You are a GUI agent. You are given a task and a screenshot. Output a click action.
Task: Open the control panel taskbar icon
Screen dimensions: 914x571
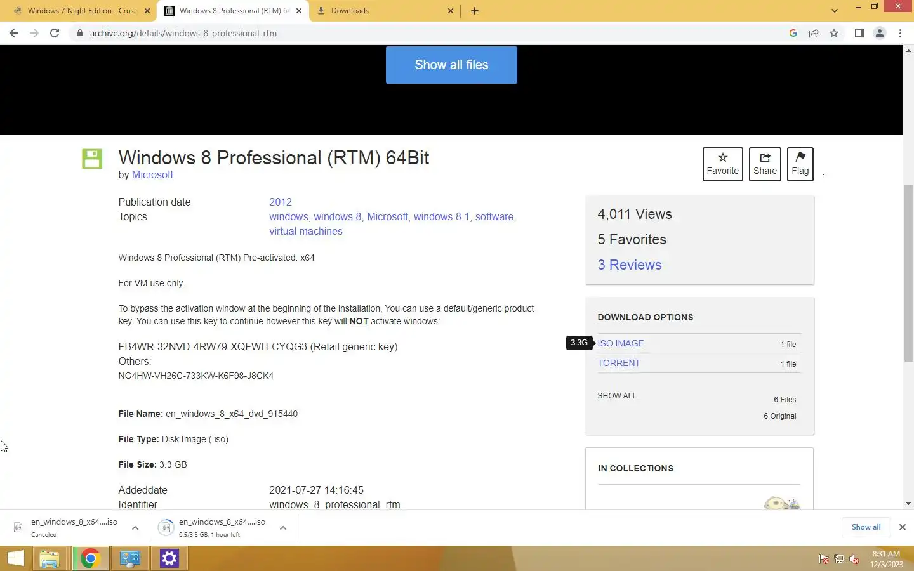(x=130, y=558)
